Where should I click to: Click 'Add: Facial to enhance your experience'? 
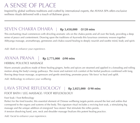[x=26, y=116]
